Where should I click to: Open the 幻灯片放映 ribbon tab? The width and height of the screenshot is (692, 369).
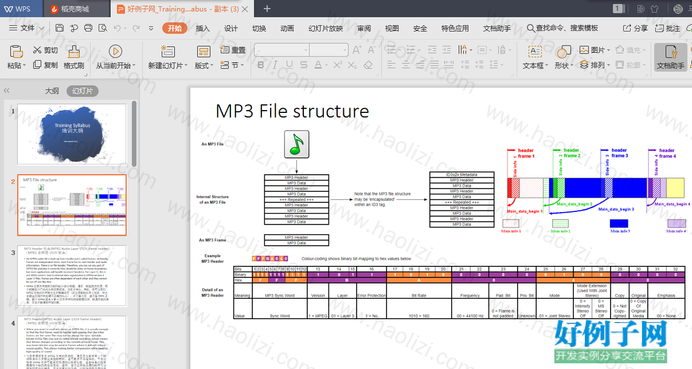click(326, 28)
